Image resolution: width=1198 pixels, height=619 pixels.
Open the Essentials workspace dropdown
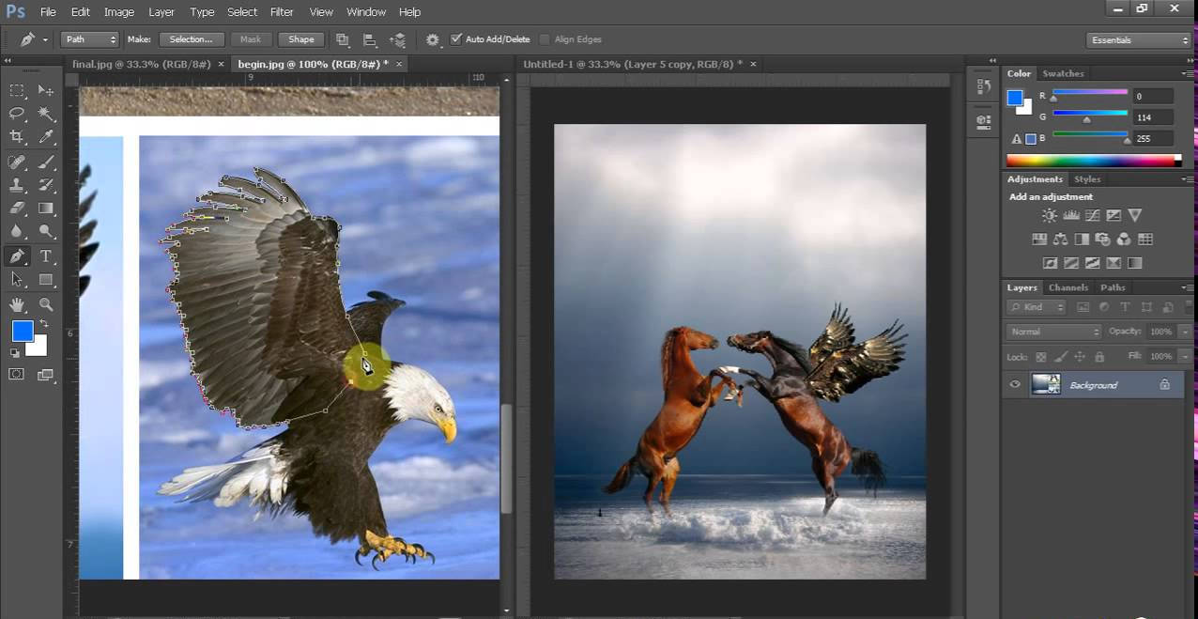pyautogui.click(x=1138, y=39)
